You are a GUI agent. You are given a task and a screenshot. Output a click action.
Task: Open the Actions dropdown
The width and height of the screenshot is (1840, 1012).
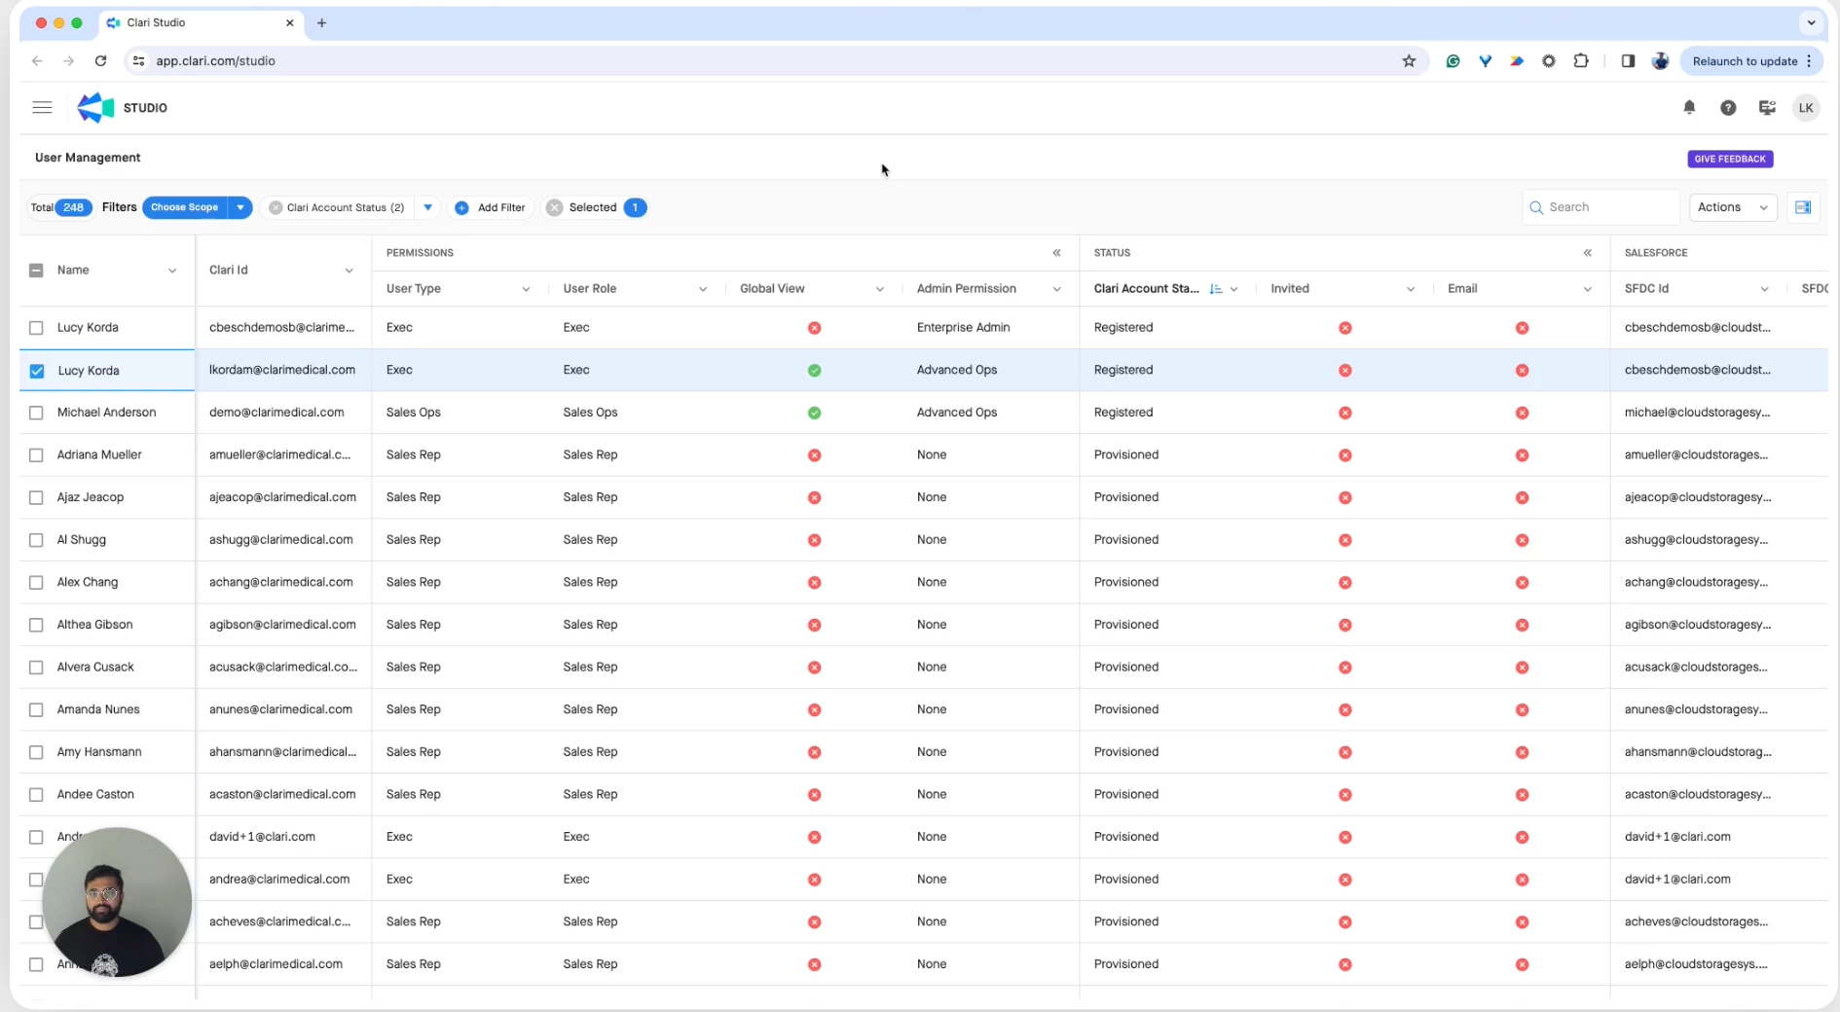click(1732, 207)
